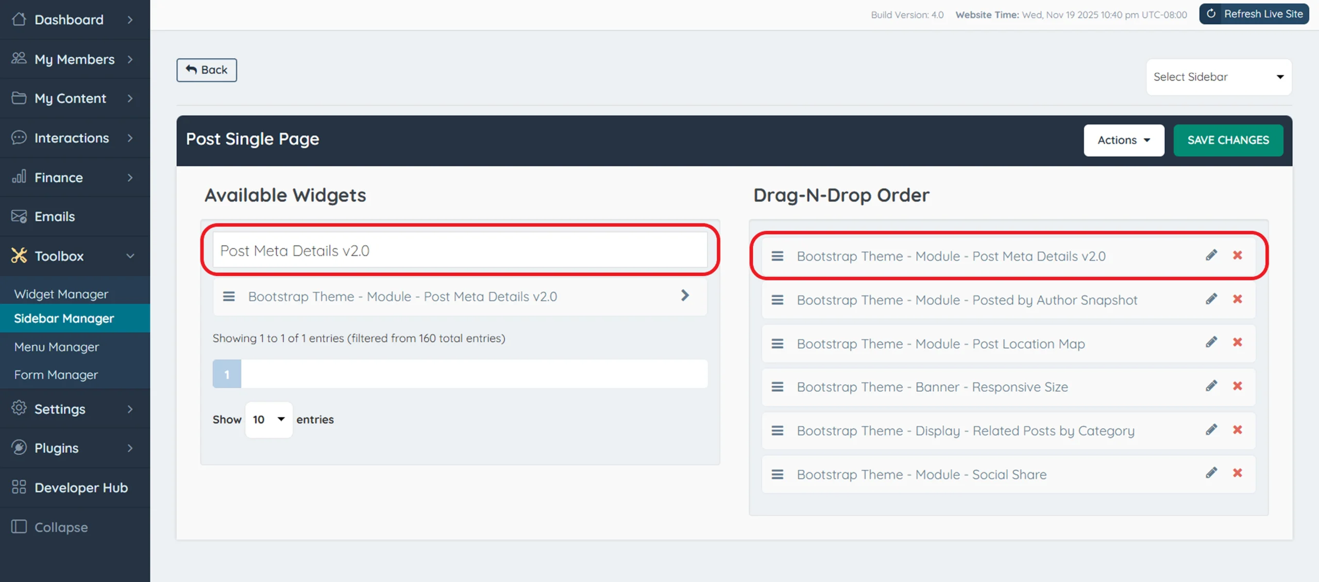Click the SAVE CHANGES button
Image resolution: width=1319 pixels, height=582 pixels.
(x=1228, y=140)
